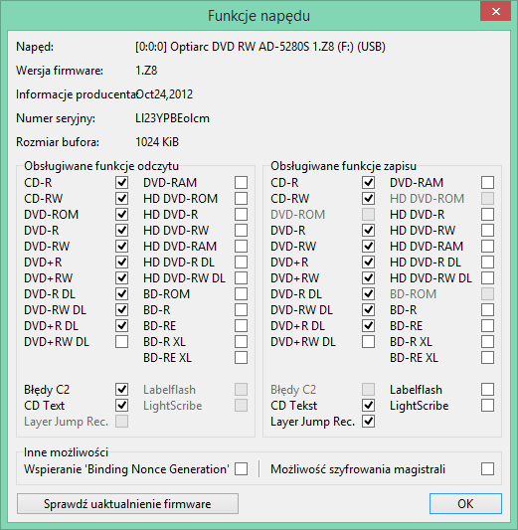Toggle CD-R read function checkbox
Image resolution: width=518 pixels, height=530 pixels.
pos(121,183)
